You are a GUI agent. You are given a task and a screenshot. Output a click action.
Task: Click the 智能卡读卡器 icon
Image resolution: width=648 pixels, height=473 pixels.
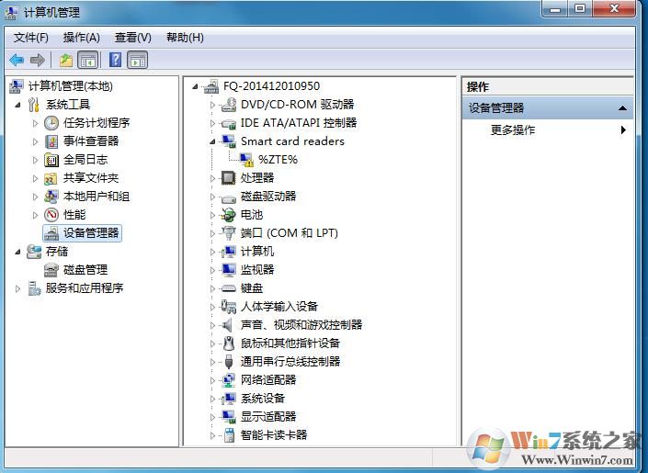(x=229, y=435)
